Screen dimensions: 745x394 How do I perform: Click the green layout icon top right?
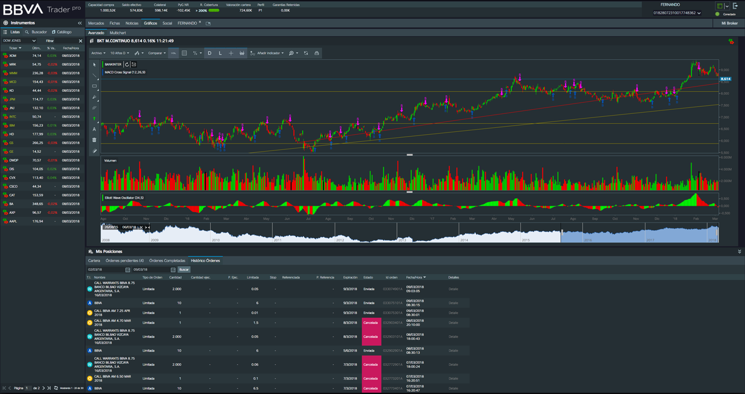(720, 6)
